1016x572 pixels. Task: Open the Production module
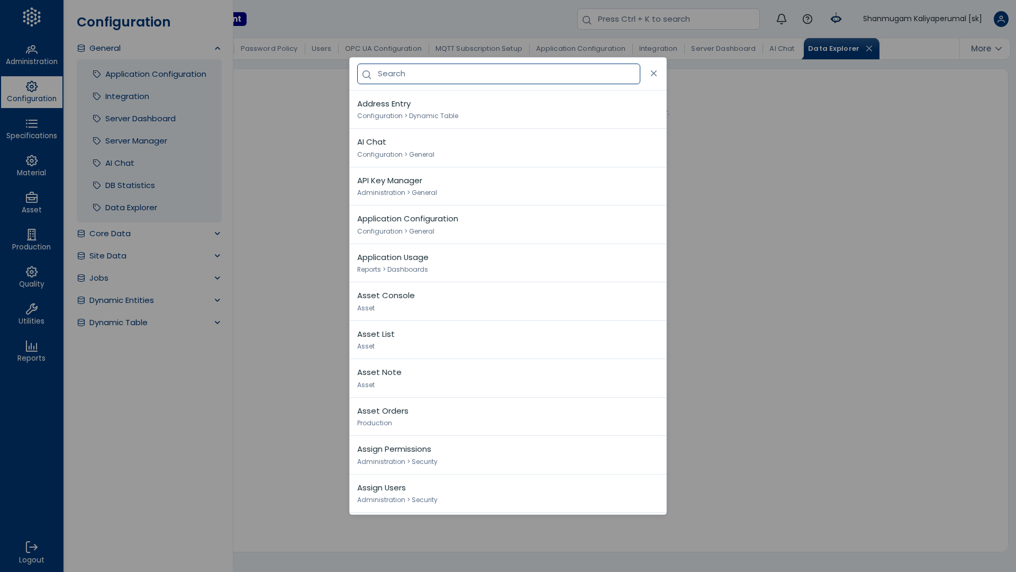(x=32, y=240)
